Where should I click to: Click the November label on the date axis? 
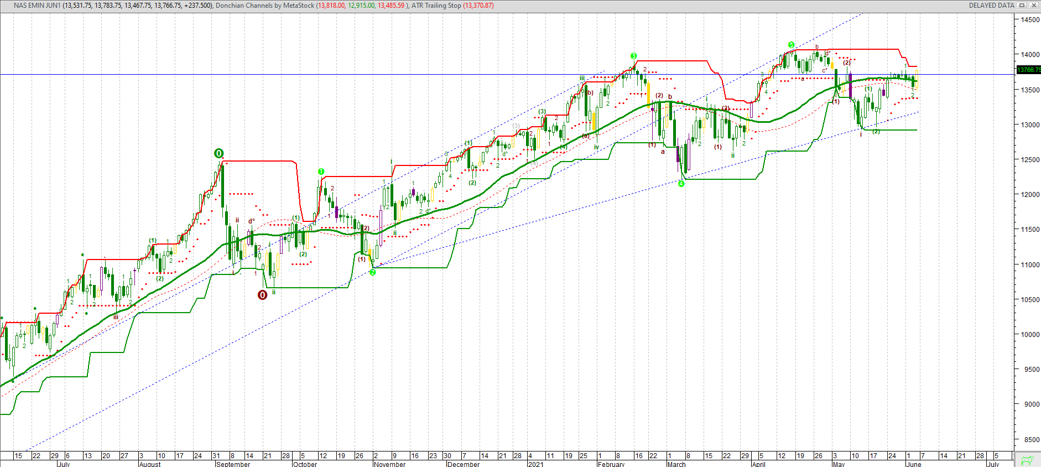[x=389, y=464]
